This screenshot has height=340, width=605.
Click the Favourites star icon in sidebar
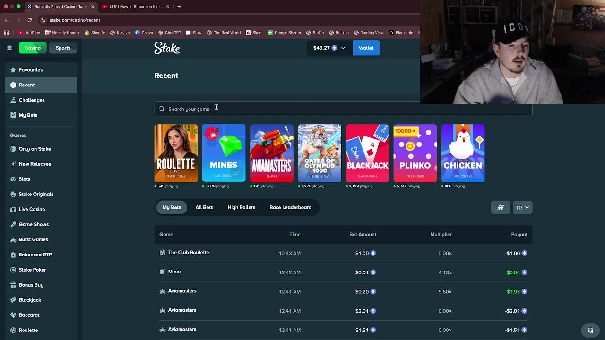click(x=13, y=70)
